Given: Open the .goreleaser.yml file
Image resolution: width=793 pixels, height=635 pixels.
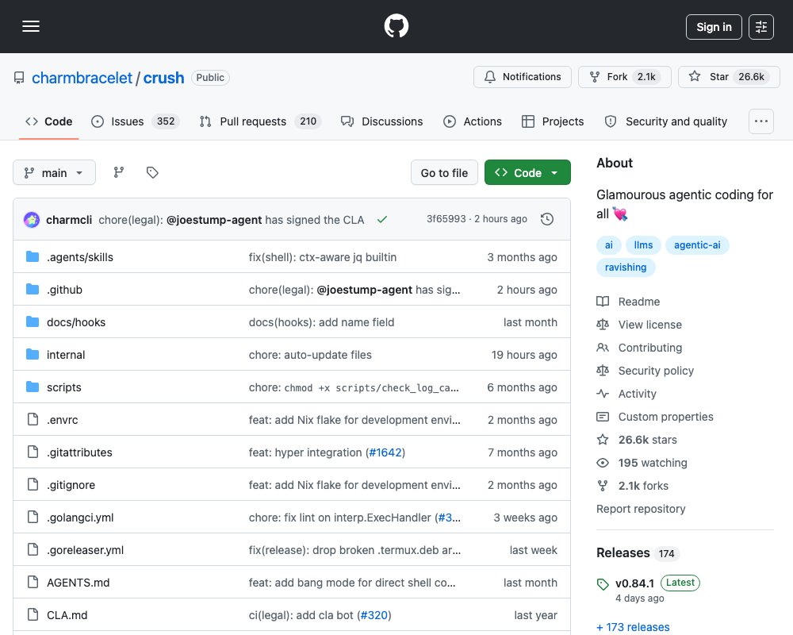Looking at the screenshot, I should coord(85,550).
